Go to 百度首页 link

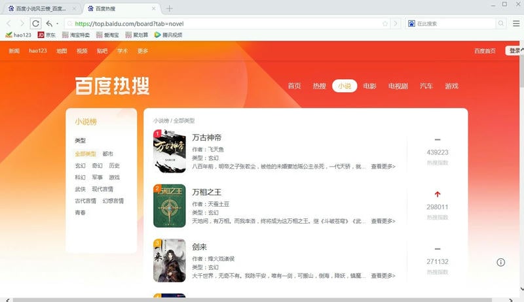coord(485,51)
